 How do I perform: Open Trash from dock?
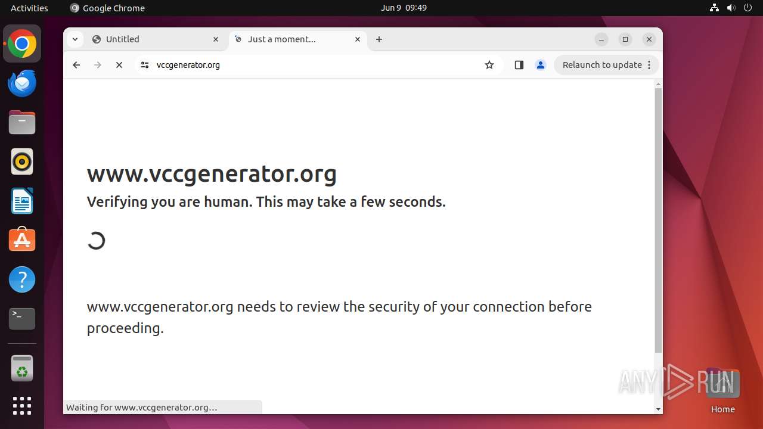pyautogui.click(x=22, y=368)
